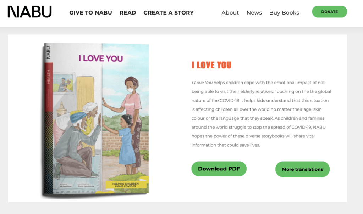Click the orange I LOVE YOU heading
This screenshot has height=214, width=363.
pos(211,65)
